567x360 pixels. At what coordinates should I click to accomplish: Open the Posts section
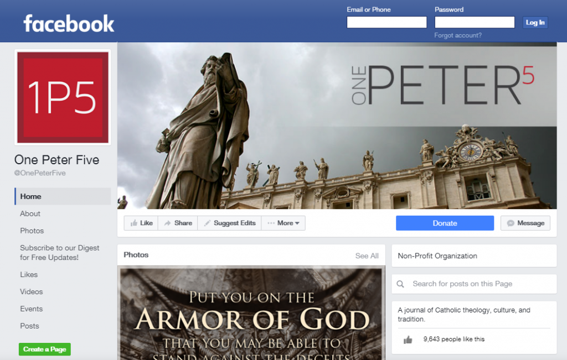(30, 326)
